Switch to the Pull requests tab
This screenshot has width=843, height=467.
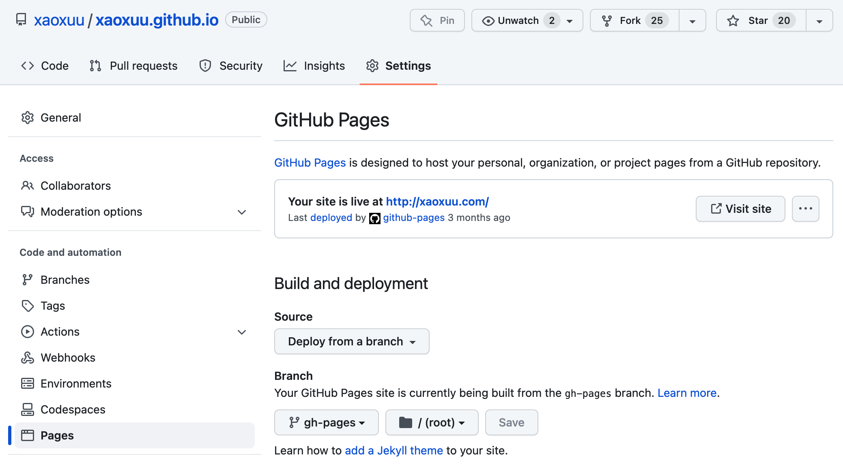[133, 66]
